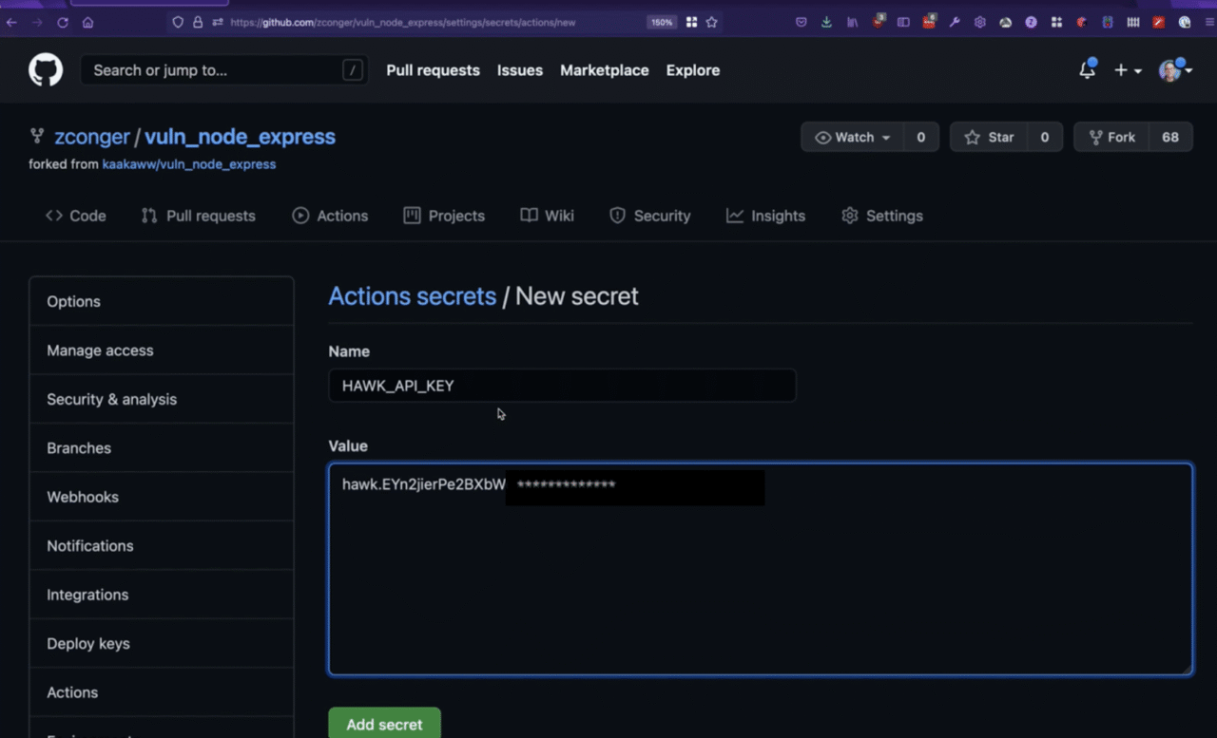Bookmark this page with the star

click(712, 22)
